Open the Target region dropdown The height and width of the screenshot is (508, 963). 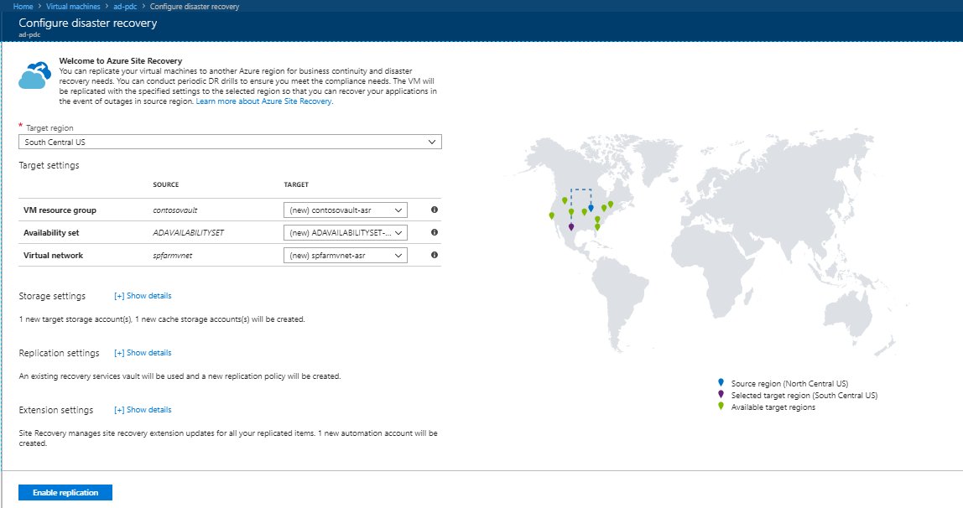(x=230, y=142)
